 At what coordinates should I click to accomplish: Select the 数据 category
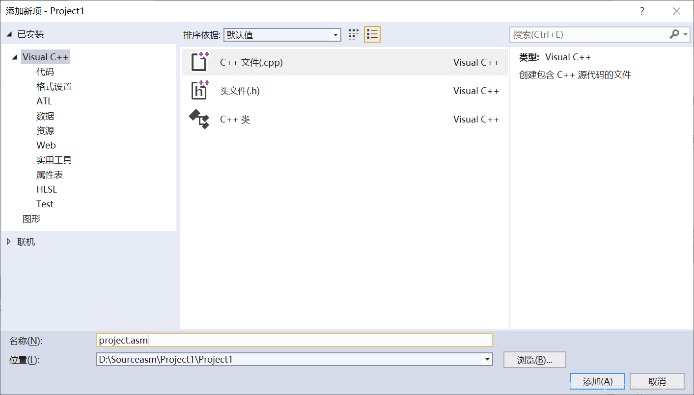coord(45,116)
